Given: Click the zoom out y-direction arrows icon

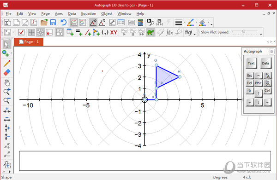Looking at the screenshot, I should 7,137.
